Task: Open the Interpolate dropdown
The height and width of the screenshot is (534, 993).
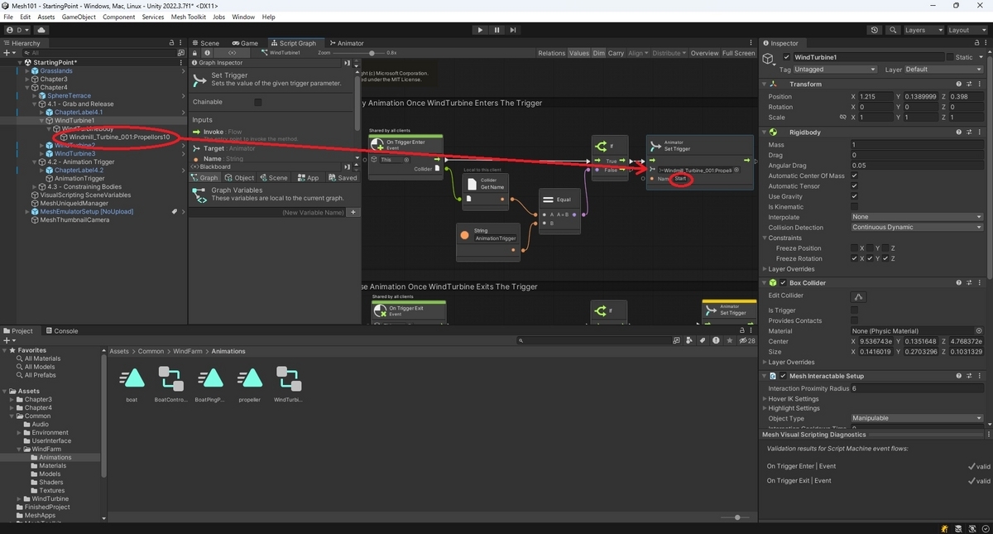Action: (917, 217)
